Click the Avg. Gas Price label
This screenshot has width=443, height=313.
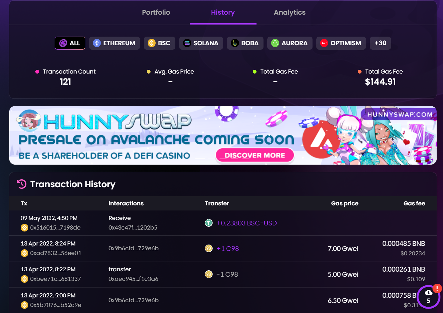click(x=174, y=72)
